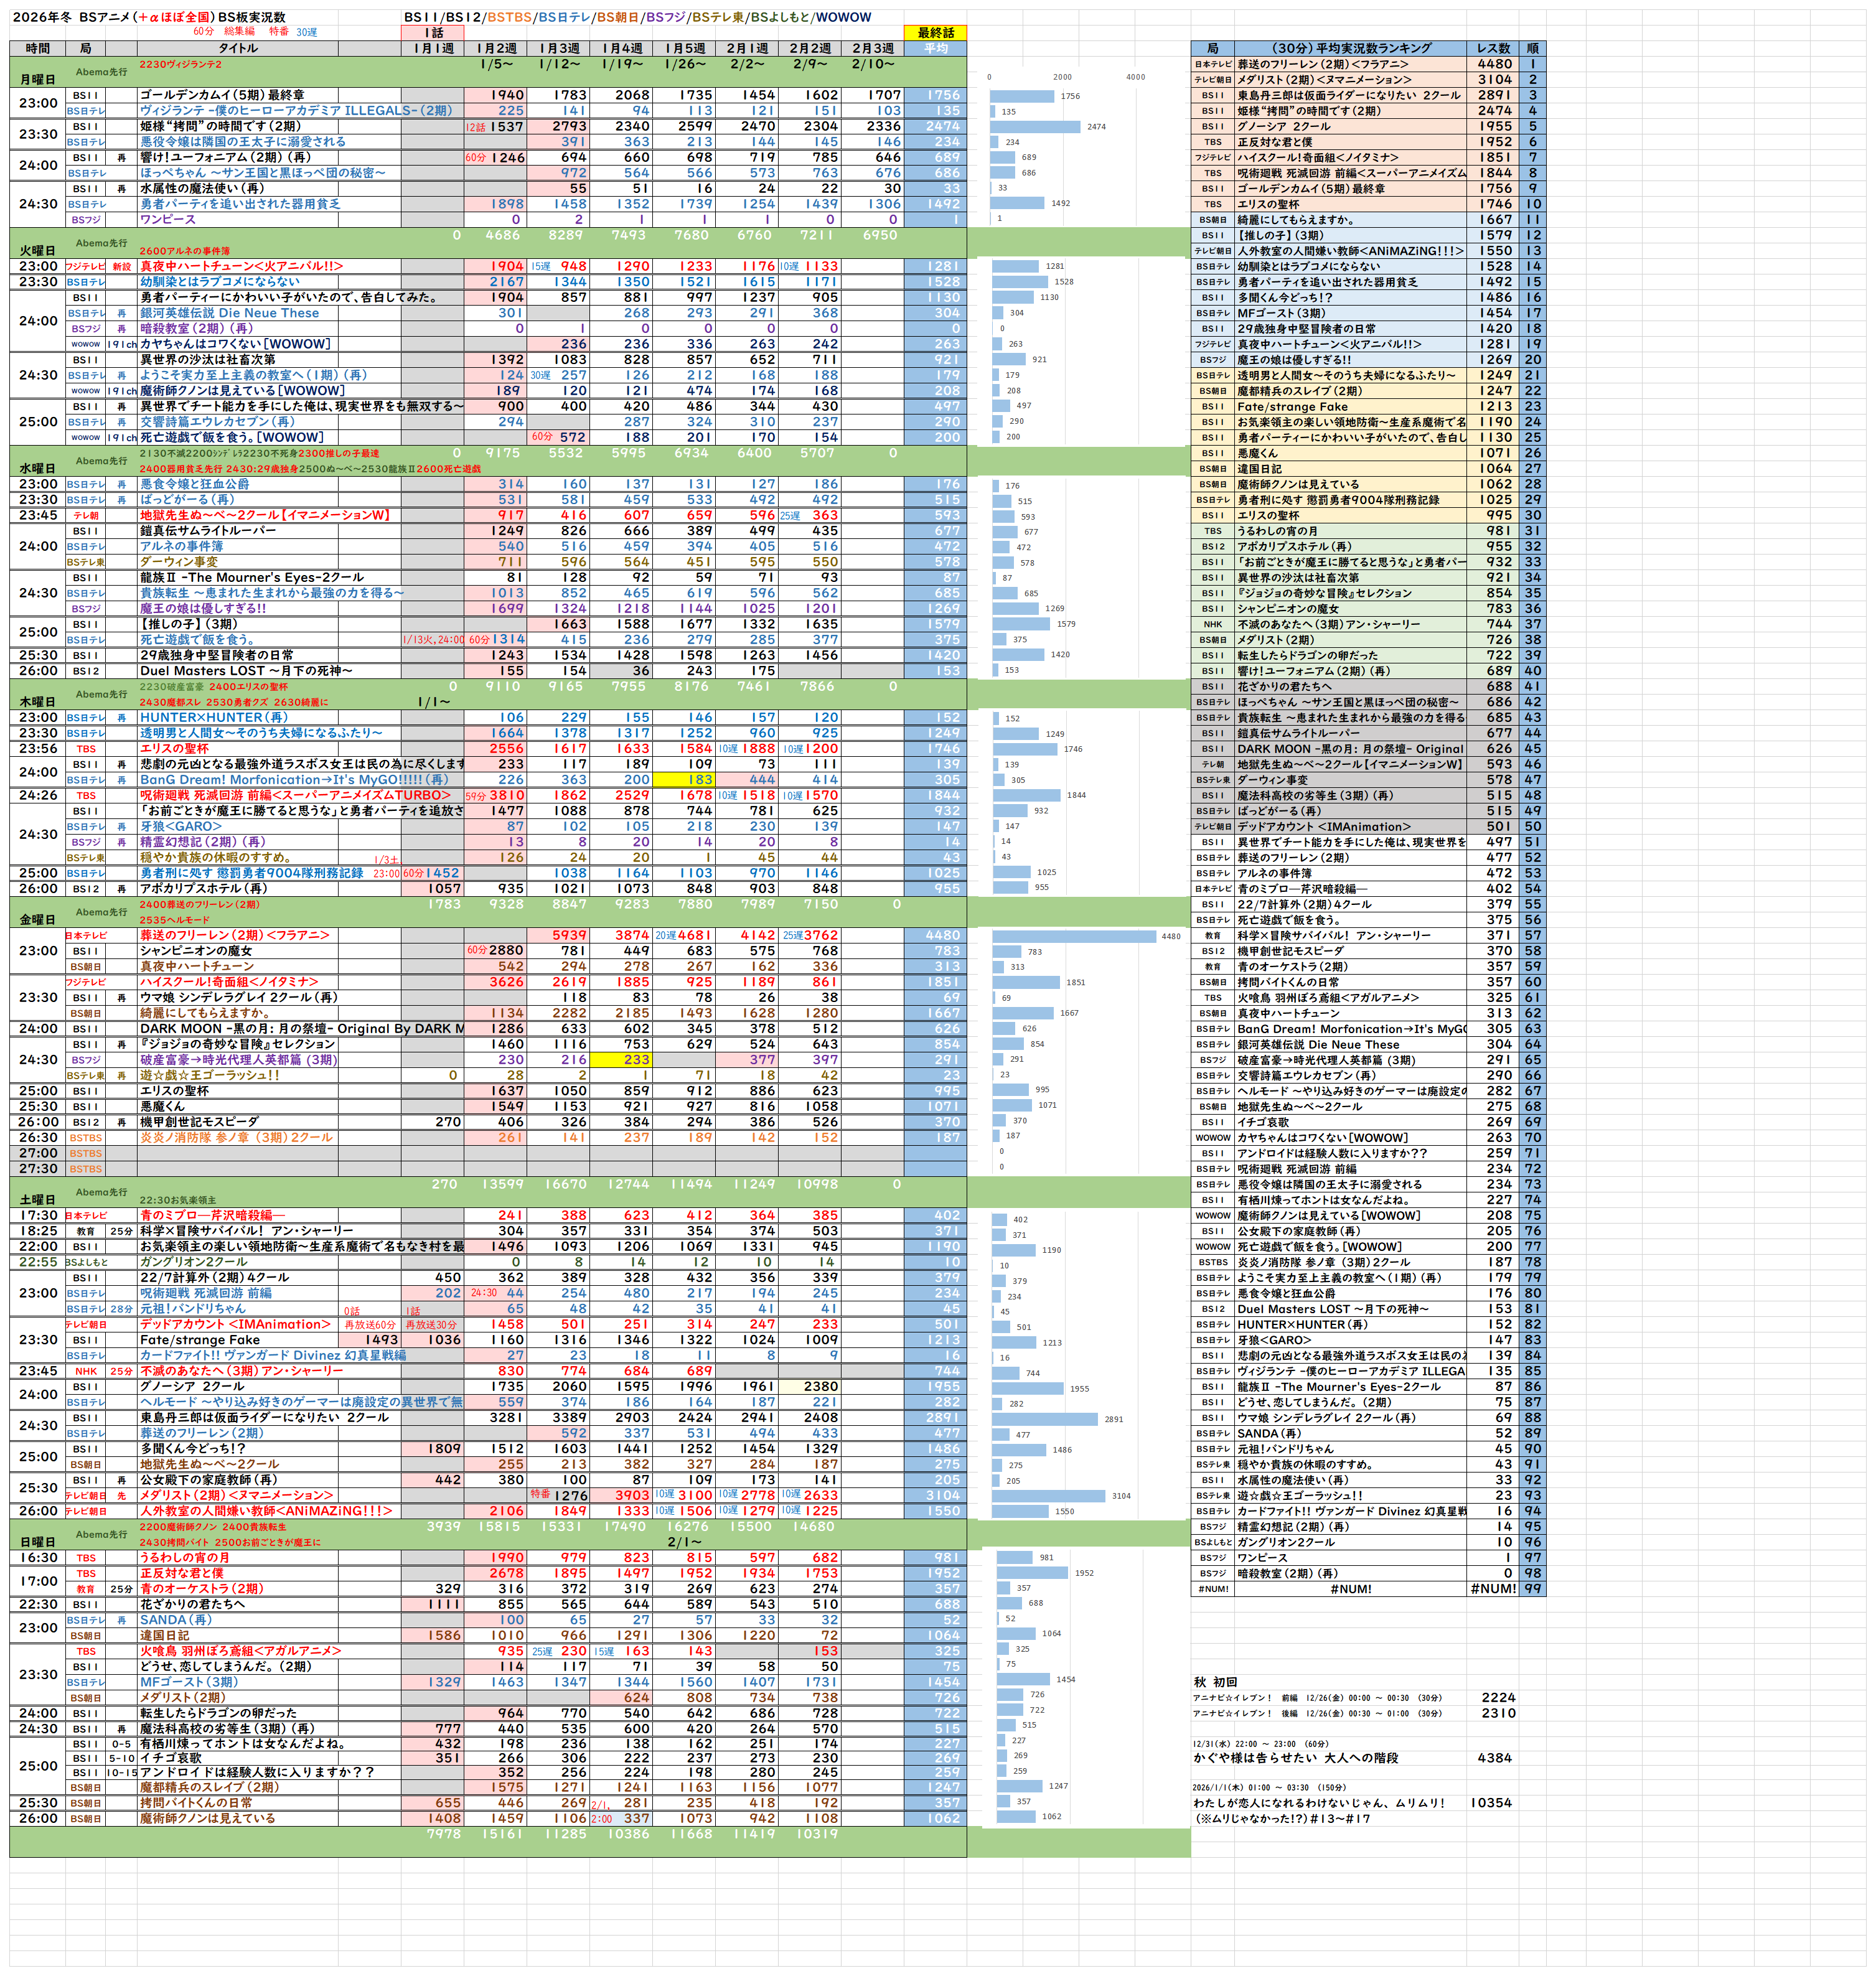This screenshot has height=1976, width=1876.
Task: Click the pink 1話 header cell
Action: tap(432, 33)
